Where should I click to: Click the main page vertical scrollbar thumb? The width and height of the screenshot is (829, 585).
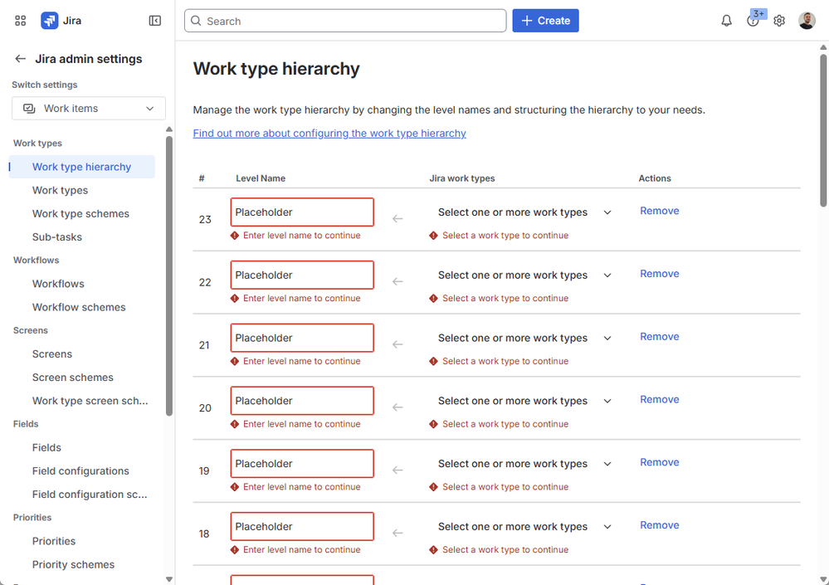823,129
